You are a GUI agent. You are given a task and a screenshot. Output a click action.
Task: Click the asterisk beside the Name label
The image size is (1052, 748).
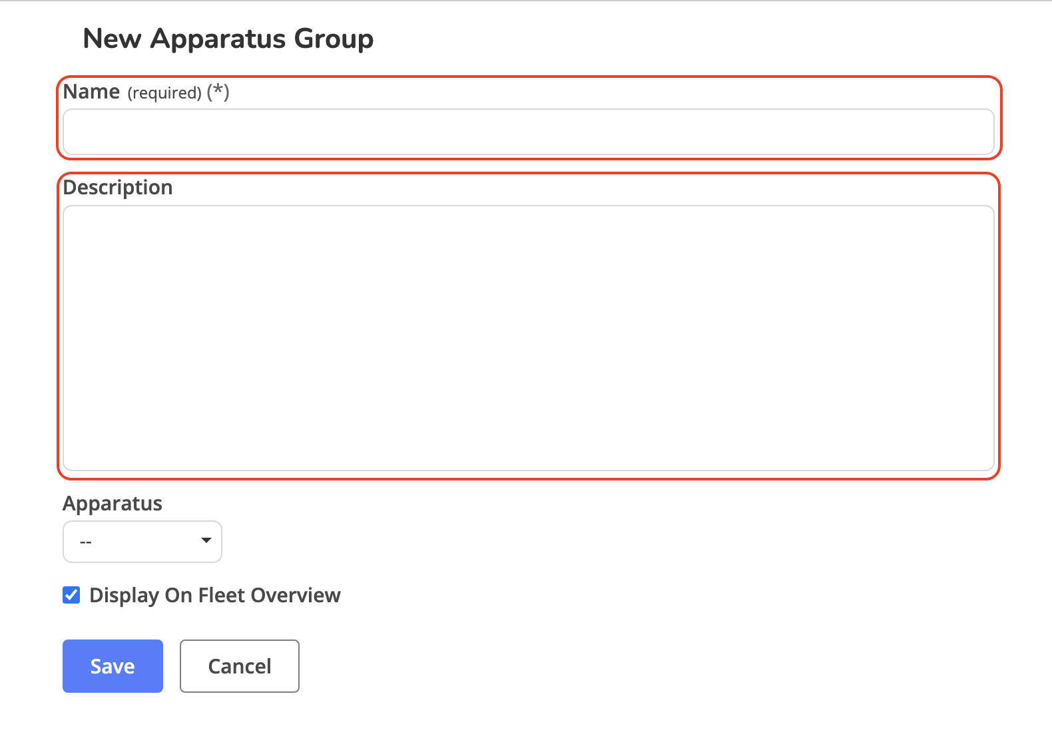coord(218,91)
